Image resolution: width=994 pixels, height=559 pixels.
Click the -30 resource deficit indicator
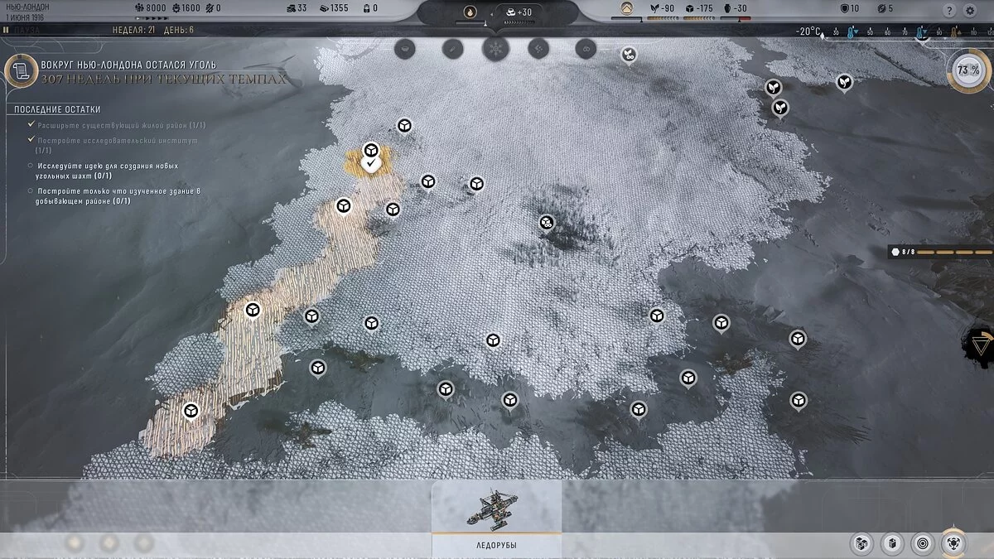[735, 8]
